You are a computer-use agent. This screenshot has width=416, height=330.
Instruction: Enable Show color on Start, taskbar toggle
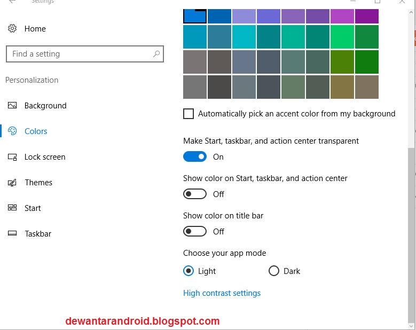click(x=195, y=194)
